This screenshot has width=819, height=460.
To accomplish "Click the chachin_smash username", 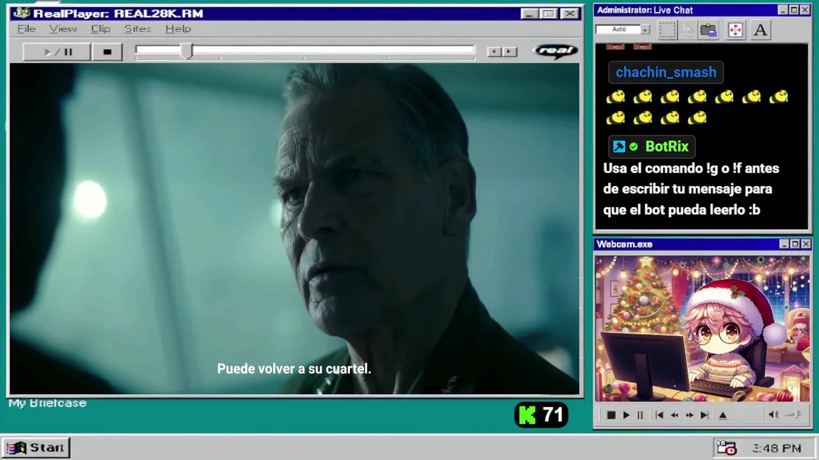I will pyautogui.click(x=666, y=72).
